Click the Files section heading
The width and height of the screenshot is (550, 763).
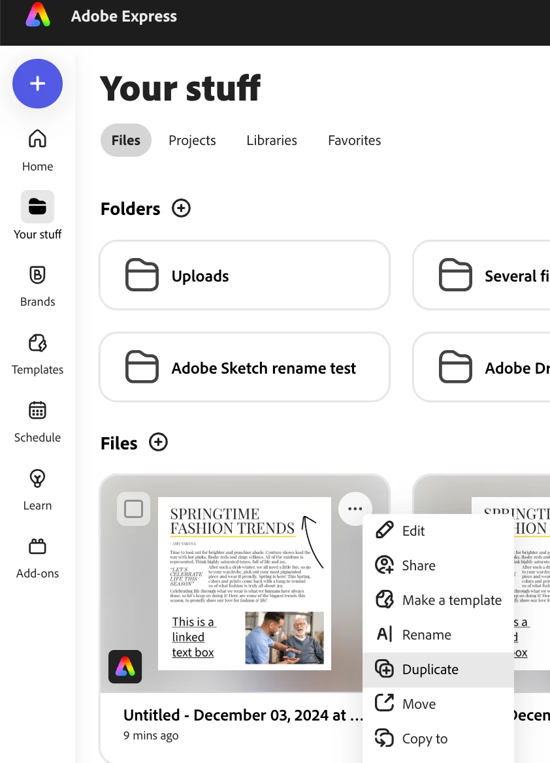(x=119, y=444)
